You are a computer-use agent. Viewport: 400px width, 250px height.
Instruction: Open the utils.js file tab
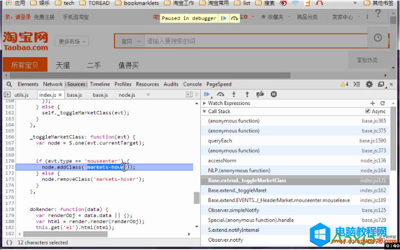(21, 95)
